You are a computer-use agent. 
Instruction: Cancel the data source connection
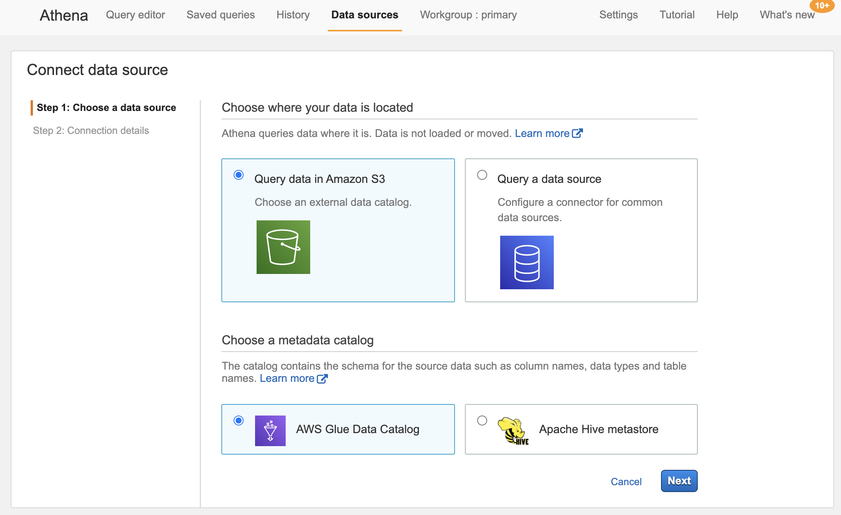pyautogui.click(x=626, y=482)
